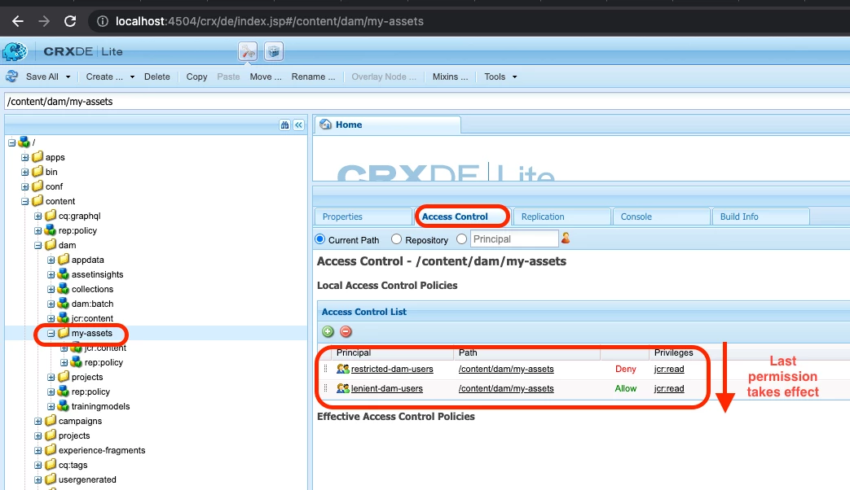Image resolution: width=850 pixels, height=490 pixels.
Task: Expand the experience-fragments node
Action: click(38, 450)
